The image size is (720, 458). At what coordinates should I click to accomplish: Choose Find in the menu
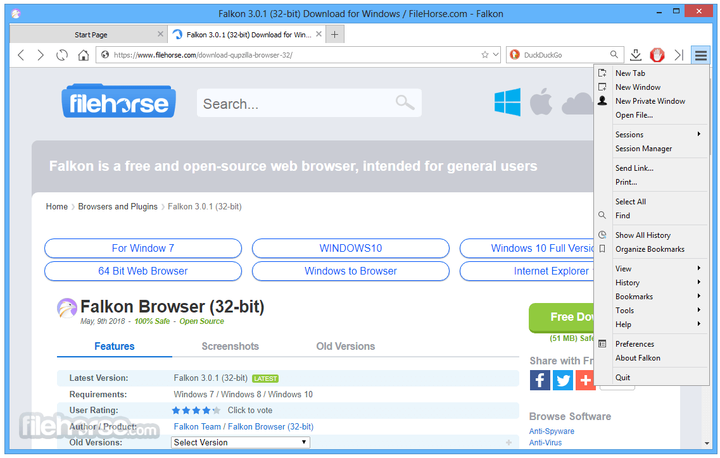(x=652, y=216)
